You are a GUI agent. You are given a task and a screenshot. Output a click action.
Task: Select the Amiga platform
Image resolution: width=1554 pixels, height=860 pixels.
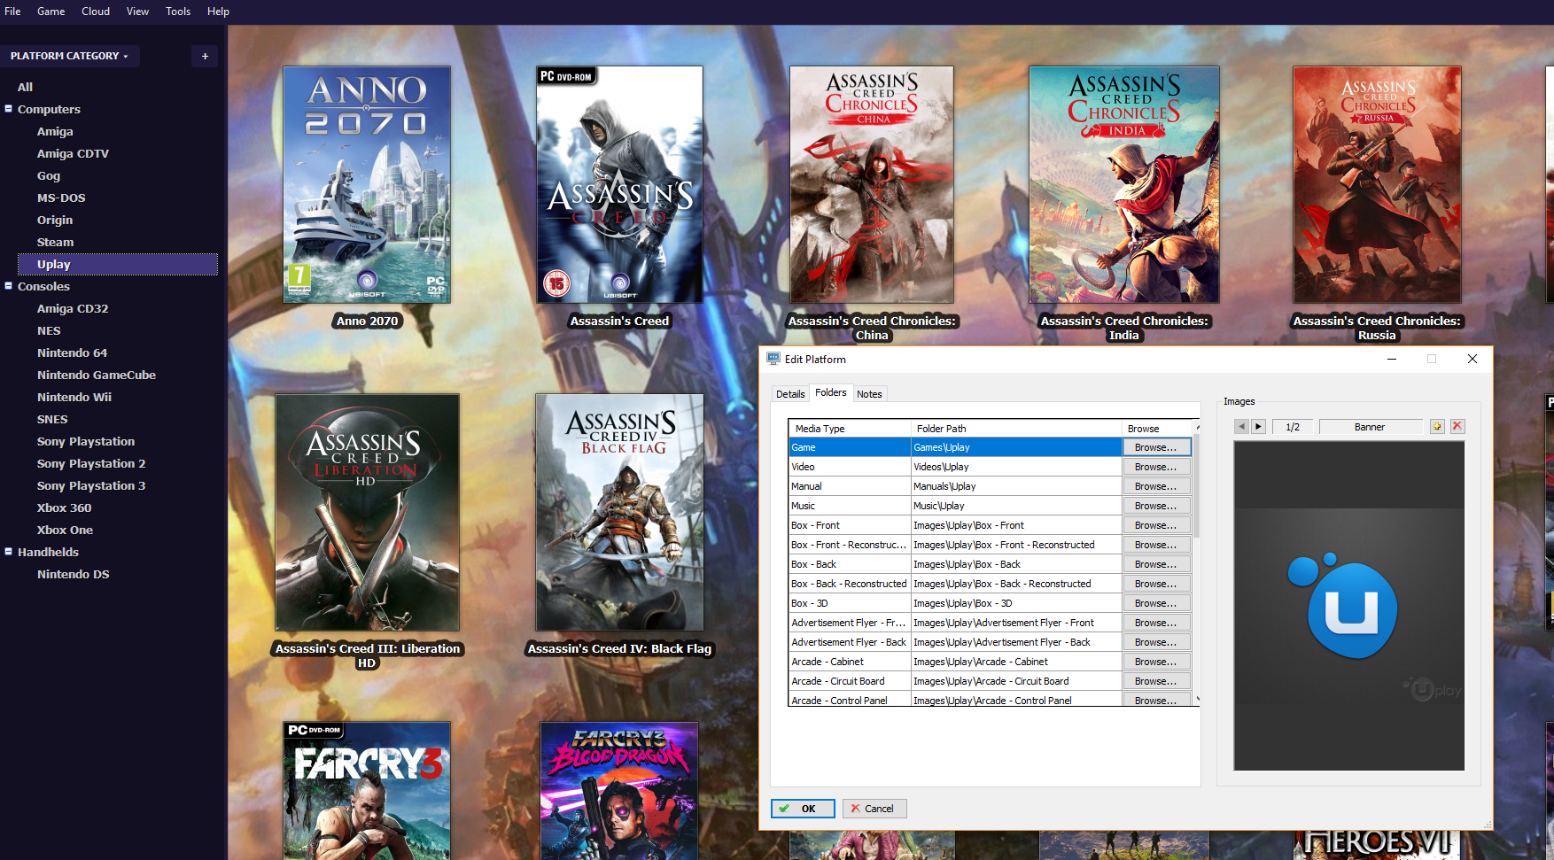(x=55, y=131)
